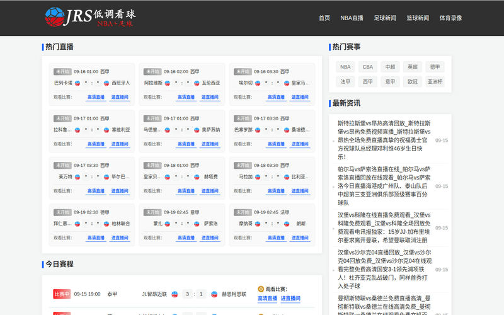504x315 pixels.
Task: Read the 汉堡vs沙尔克04 news article
Action: [384, 270]
